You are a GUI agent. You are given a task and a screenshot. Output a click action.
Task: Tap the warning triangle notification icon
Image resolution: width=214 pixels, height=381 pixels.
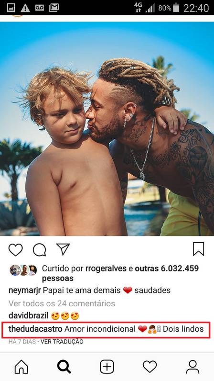(x=25, y=8)
